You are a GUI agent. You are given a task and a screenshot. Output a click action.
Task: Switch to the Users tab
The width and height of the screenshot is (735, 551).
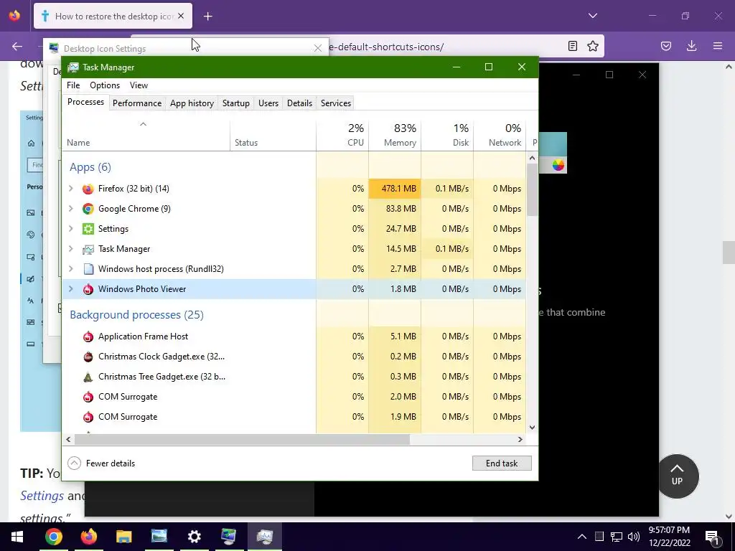pyautogui.click(x=268, y=103)
